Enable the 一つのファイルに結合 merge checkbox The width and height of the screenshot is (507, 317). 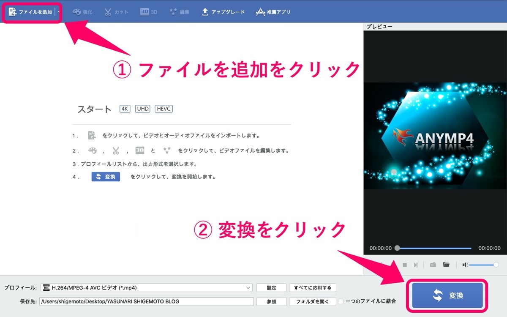[x=341, y=301]
